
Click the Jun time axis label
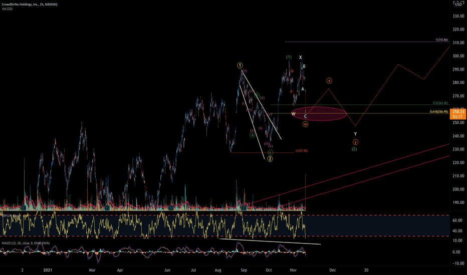pyautogui.click(x=167, y=270)
